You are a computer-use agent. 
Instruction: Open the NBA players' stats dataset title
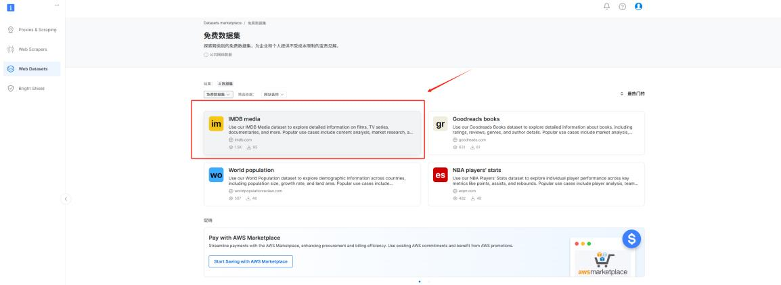pyautogui.click(x=476, y=170)
